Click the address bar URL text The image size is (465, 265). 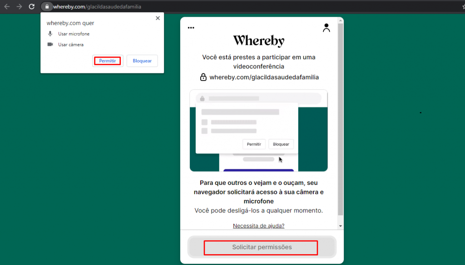click(97, 6)
